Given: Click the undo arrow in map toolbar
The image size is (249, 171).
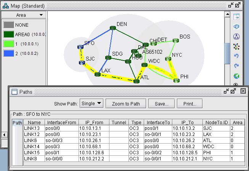Looking at the screenshot, I should [236, 56].
